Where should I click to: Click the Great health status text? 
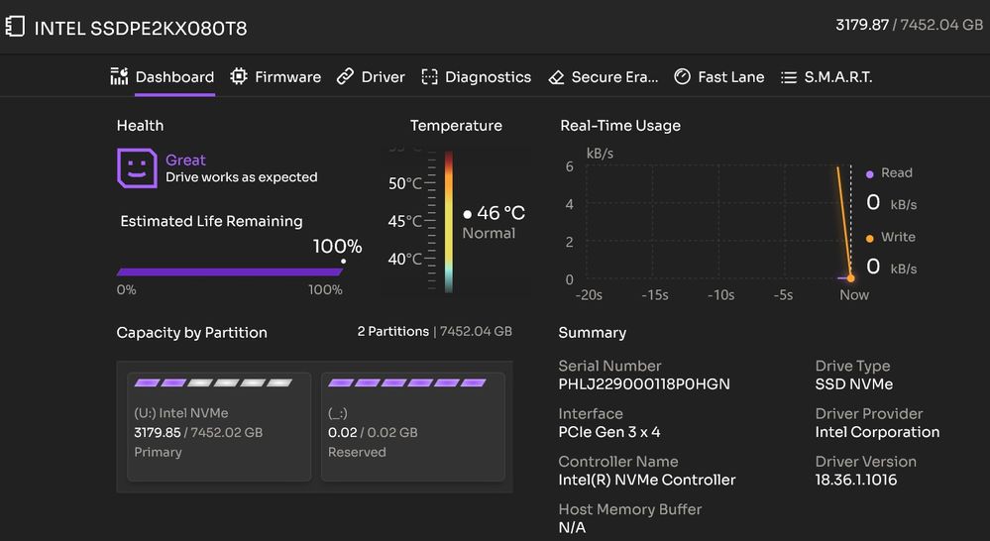coord(185,160)
